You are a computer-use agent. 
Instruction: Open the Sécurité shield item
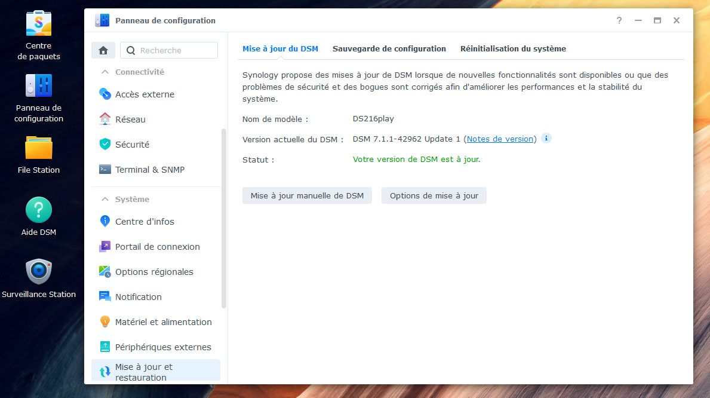[132, 145]
